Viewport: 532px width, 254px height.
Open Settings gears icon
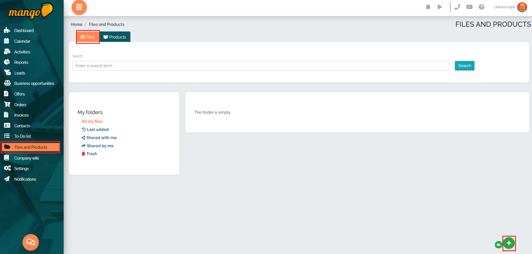(7, 168)
